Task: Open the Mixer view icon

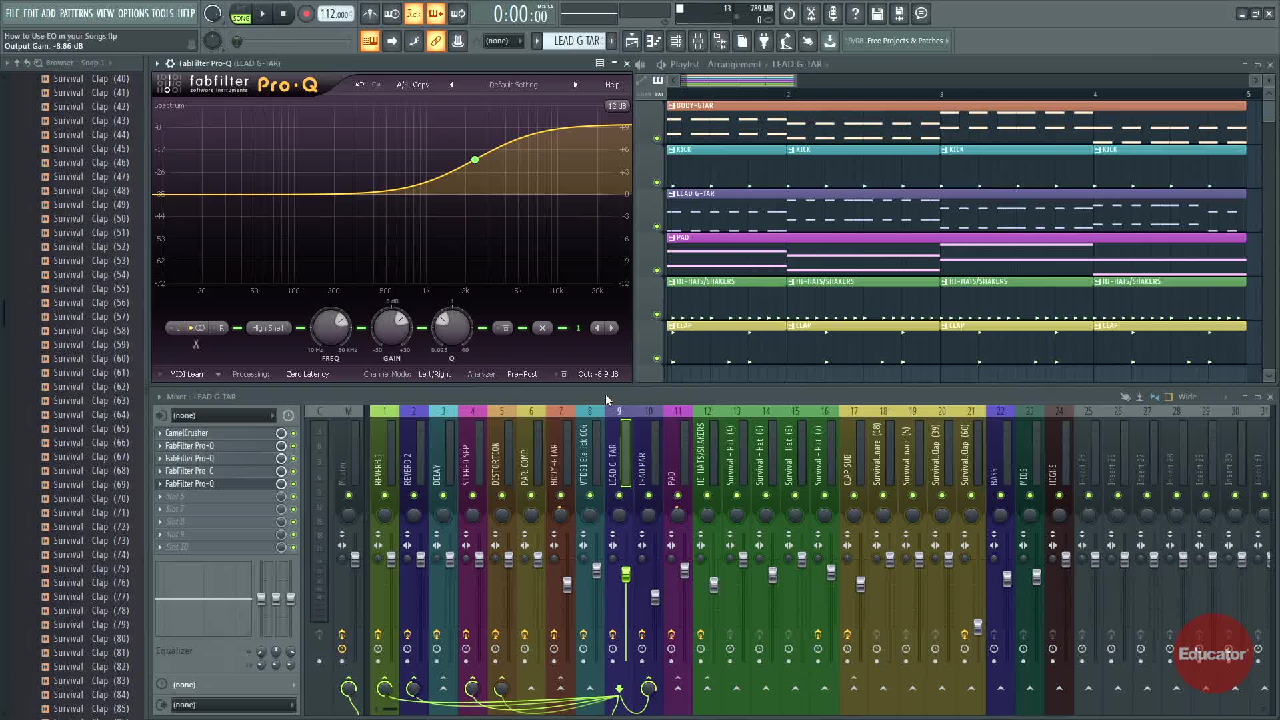Action: tap(698, 41)
